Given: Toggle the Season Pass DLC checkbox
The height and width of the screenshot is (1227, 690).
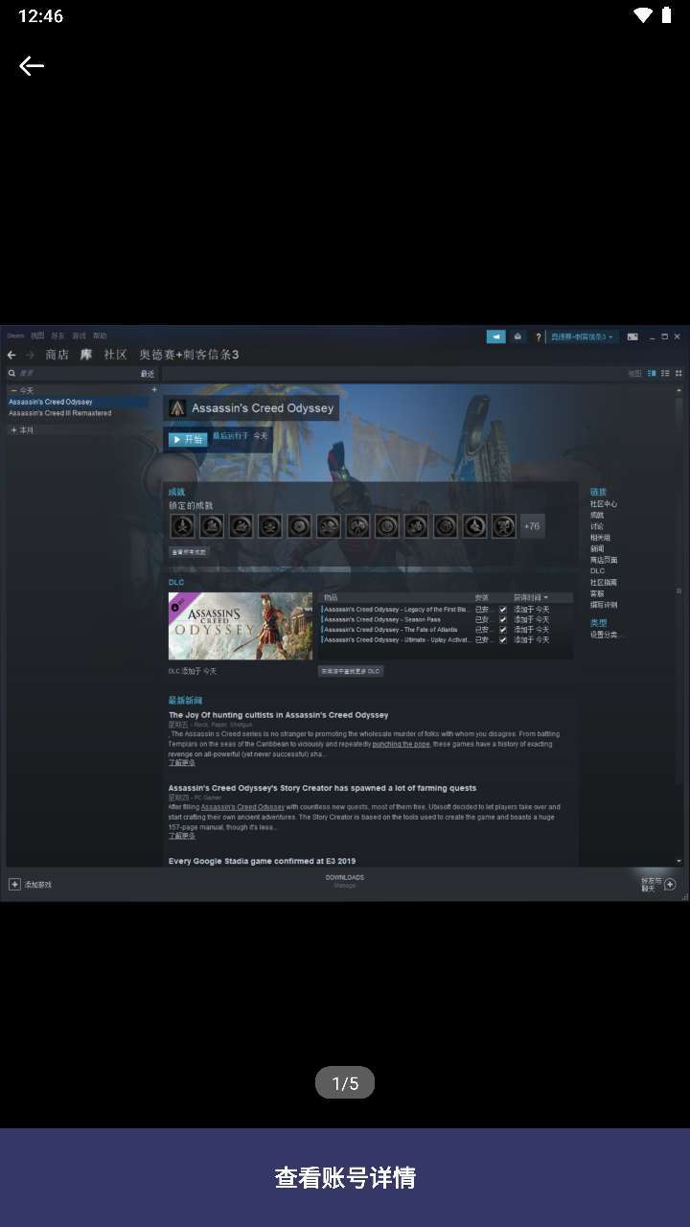Looking at the screenshot, I should point(502,620).
